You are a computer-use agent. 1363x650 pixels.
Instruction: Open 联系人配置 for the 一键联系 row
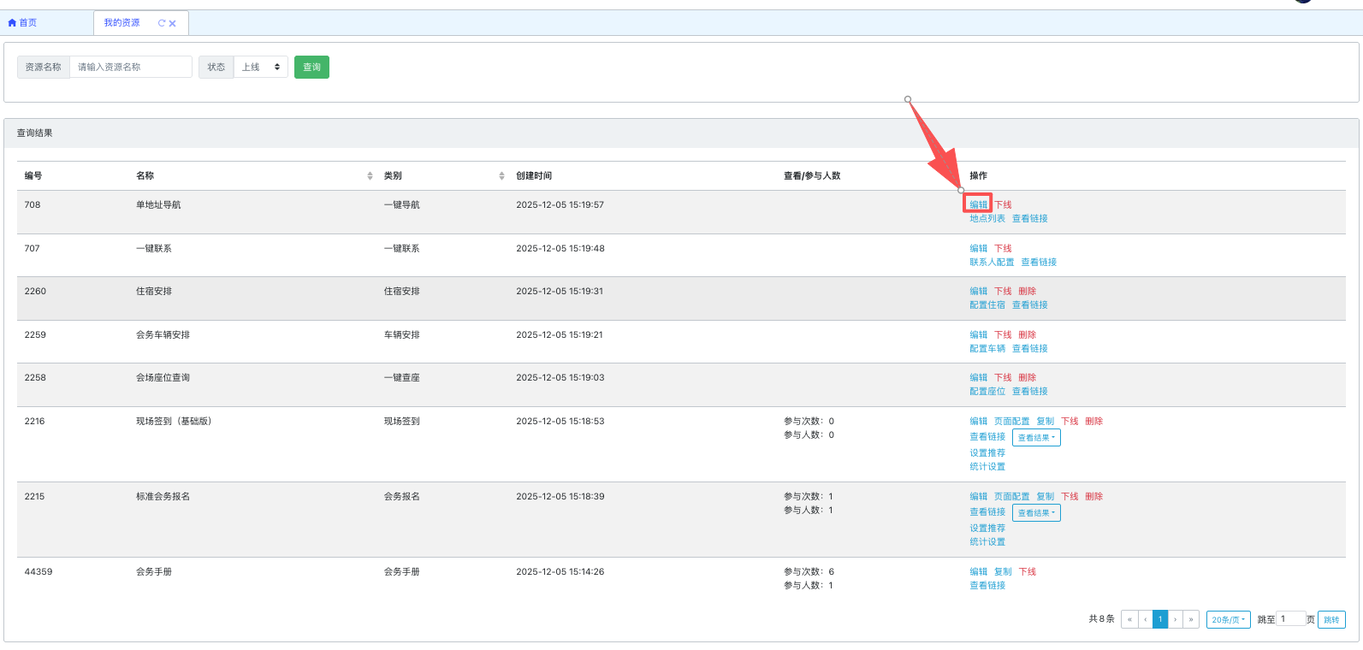992,263
